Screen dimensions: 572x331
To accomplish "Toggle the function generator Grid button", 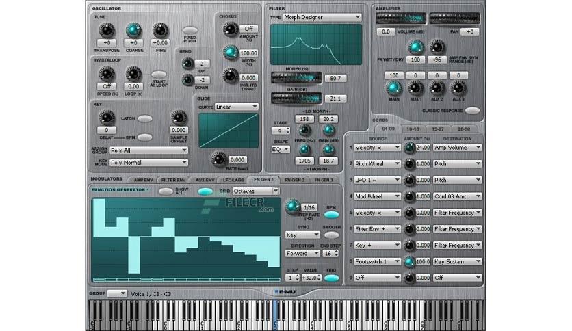I will pos(205,191).
